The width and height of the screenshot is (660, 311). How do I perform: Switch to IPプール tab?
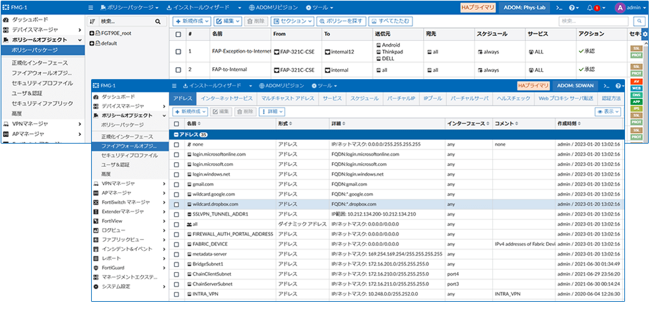(x=433, y=98)
